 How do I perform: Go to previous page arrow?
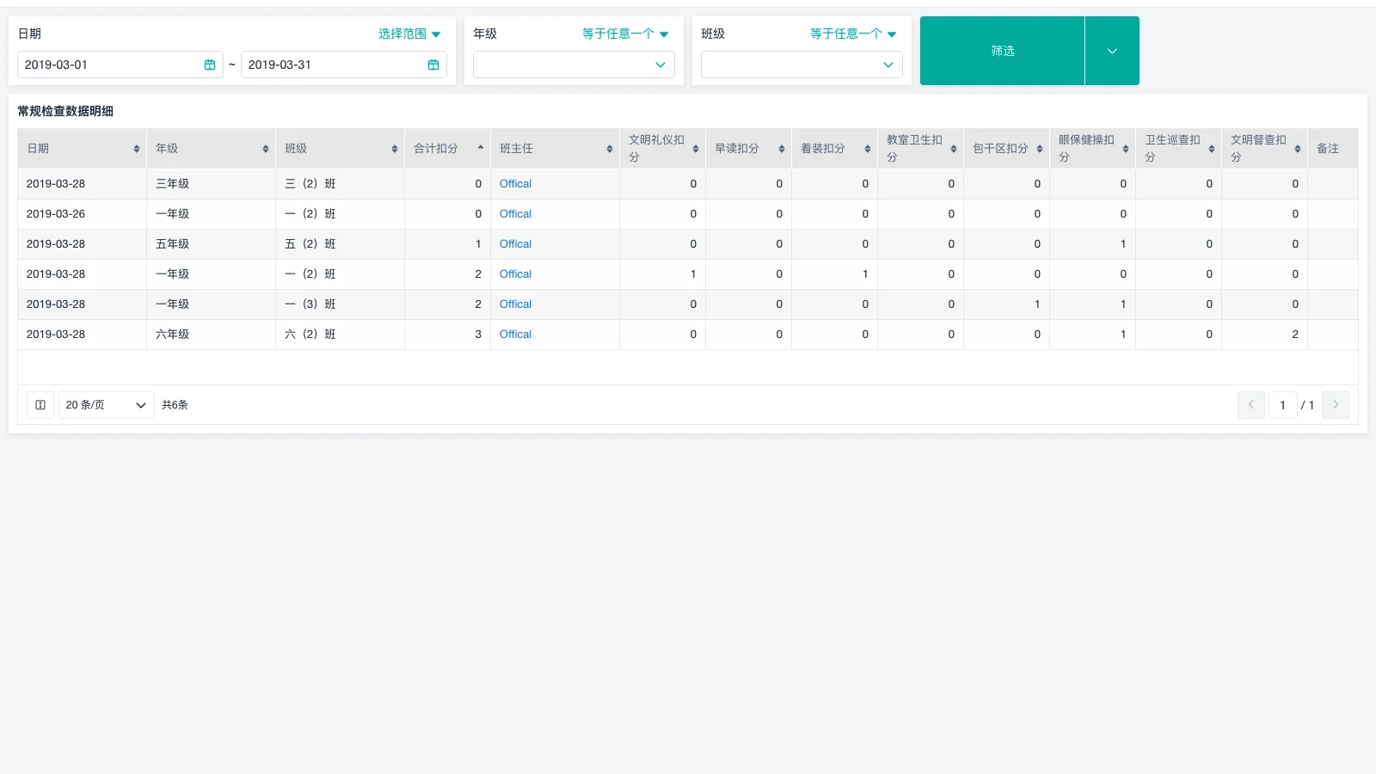click(1250, 405)
